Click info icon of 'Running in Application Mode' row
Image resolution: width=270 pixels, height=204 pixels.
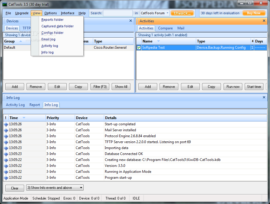coord(6,172)
